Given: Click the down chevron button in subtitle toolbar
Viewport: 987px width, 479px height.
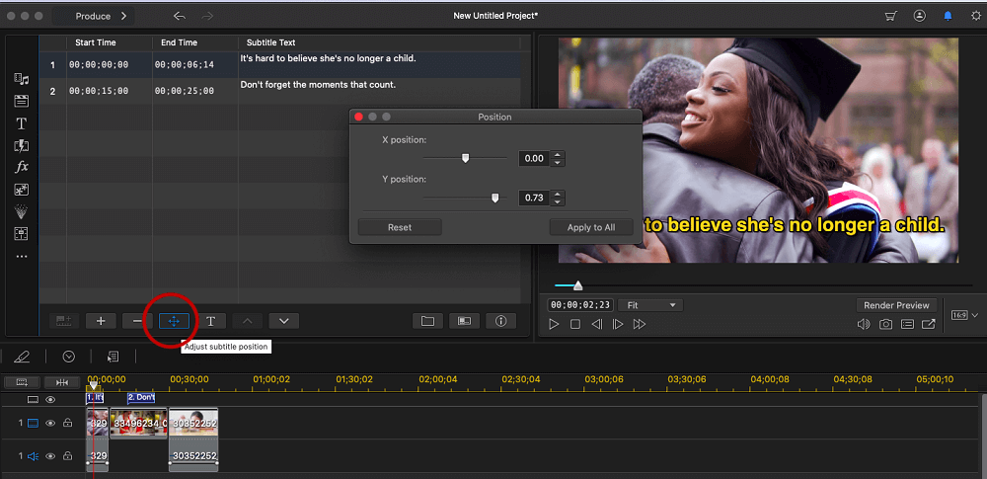Looking at the screenshot, I should pyautogui.click(x=284, y=321).
